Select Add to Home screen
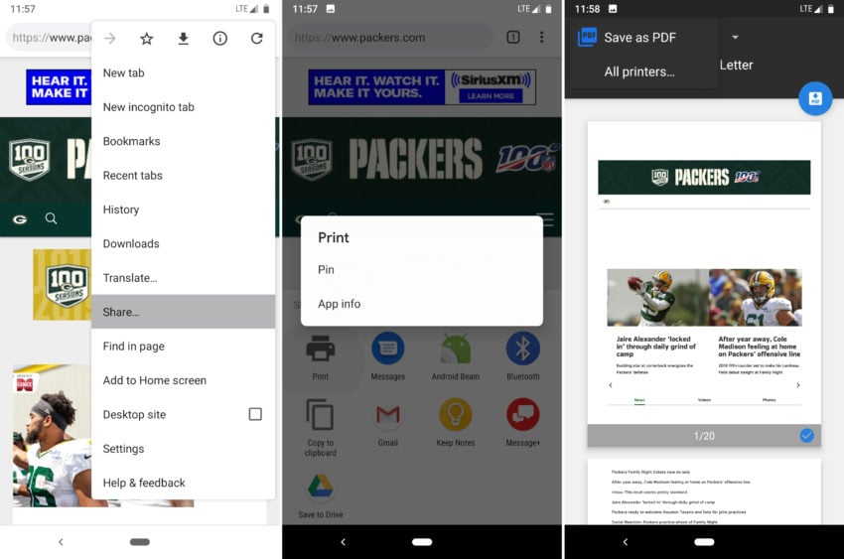844x559 pixels. point(183,380)
